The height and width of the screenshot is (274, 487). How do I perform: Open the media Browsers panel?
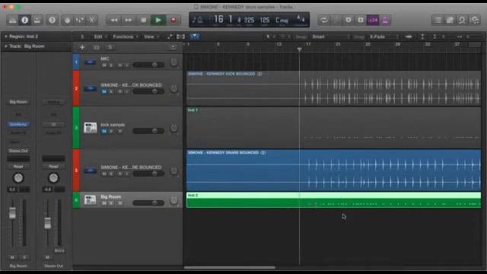475,21
